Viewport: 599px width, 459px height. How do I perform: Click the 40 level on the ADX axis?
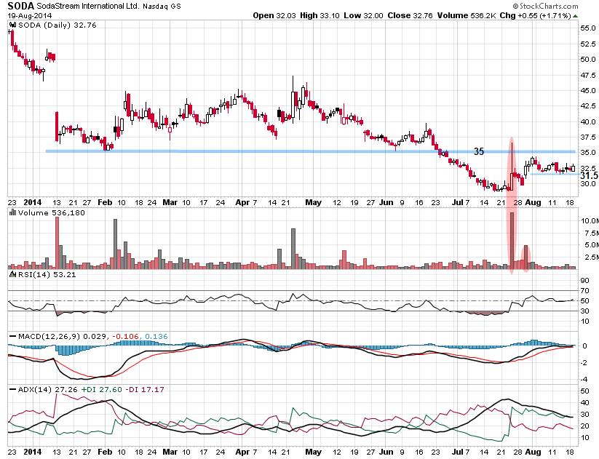point(585,402)
